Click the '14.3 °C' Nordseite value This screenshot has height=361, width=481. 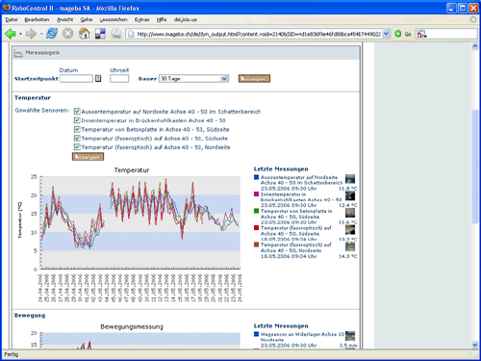(348, 256)
